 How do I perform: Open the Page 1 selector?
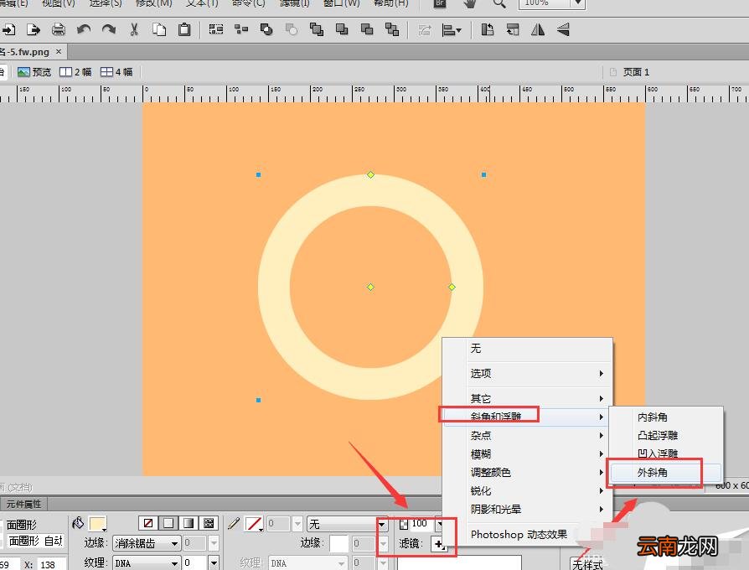pyautogui.click(x=629, y=72)
